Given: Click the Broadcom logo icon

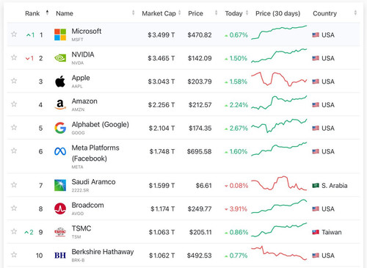Looking at the screenshot, I should 60,209.
